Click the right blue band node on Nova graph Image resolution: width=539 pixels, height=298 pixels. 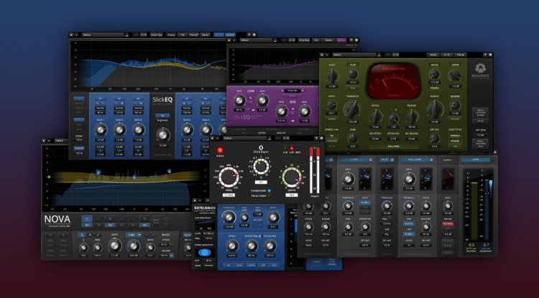pyautogui.click(x=169, y=171)
